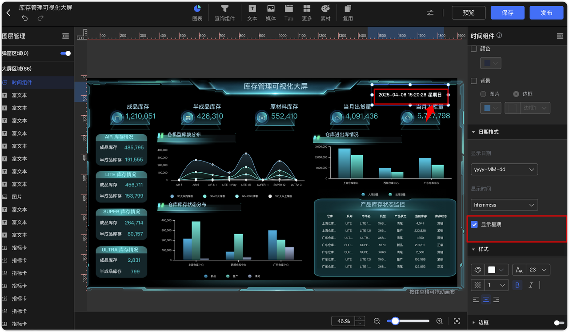Open the 素材 materials library
Screen dimensions: 569x332
point(325,13)
